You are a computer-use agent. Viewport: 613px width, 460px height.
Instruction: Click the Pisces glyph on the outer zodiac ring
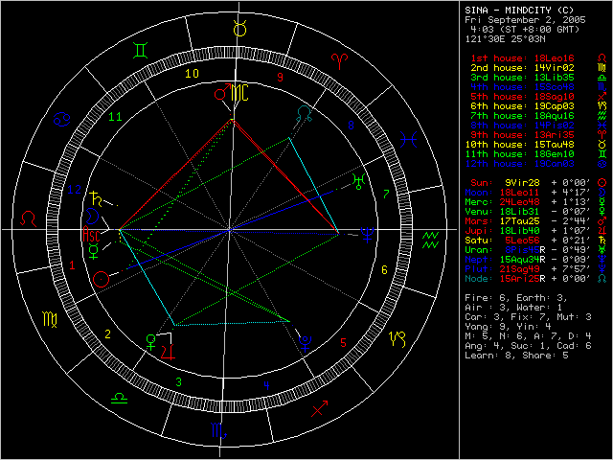point(409,139)
